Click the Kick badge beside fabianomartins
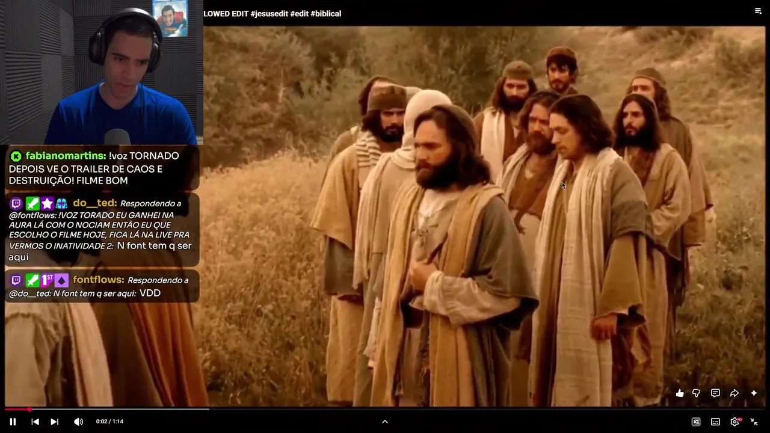 pyautogui.click(x=16, y=156)
